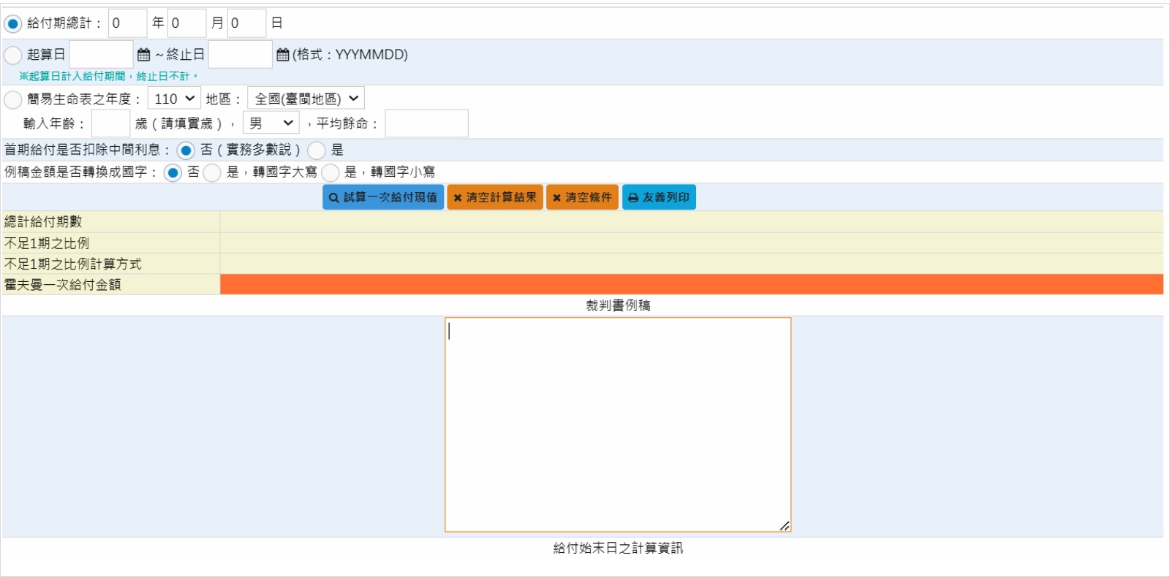The height and width of the screenshot is (577, 1170).
Task: Open the 地區 全國(臺閩地區) dropdown
Action: pyautogui.click(x=306, y=99)
